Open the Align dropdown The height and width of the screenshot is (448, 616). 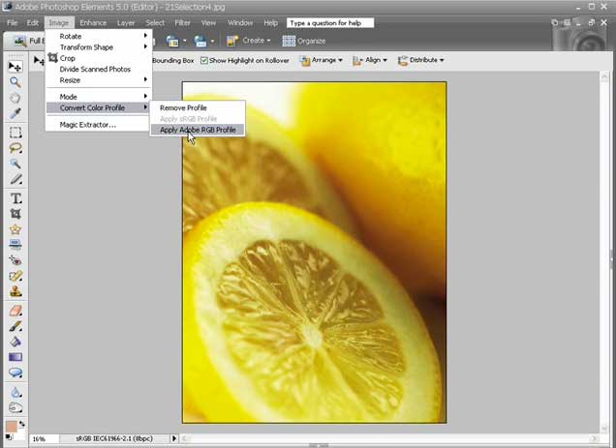pyautogui.click(x=370, y=60)
